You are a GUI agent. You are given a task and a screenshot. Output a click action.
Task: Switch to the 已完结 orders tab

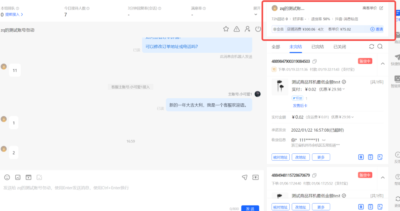[318, 47]
